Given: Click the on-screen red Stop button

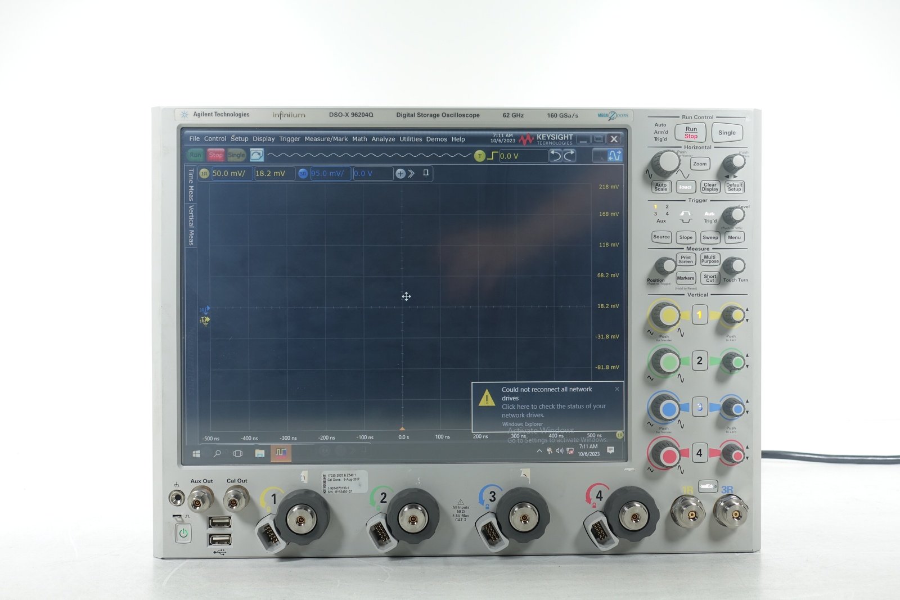Looking at the screenshot, I should coord(216,155).
